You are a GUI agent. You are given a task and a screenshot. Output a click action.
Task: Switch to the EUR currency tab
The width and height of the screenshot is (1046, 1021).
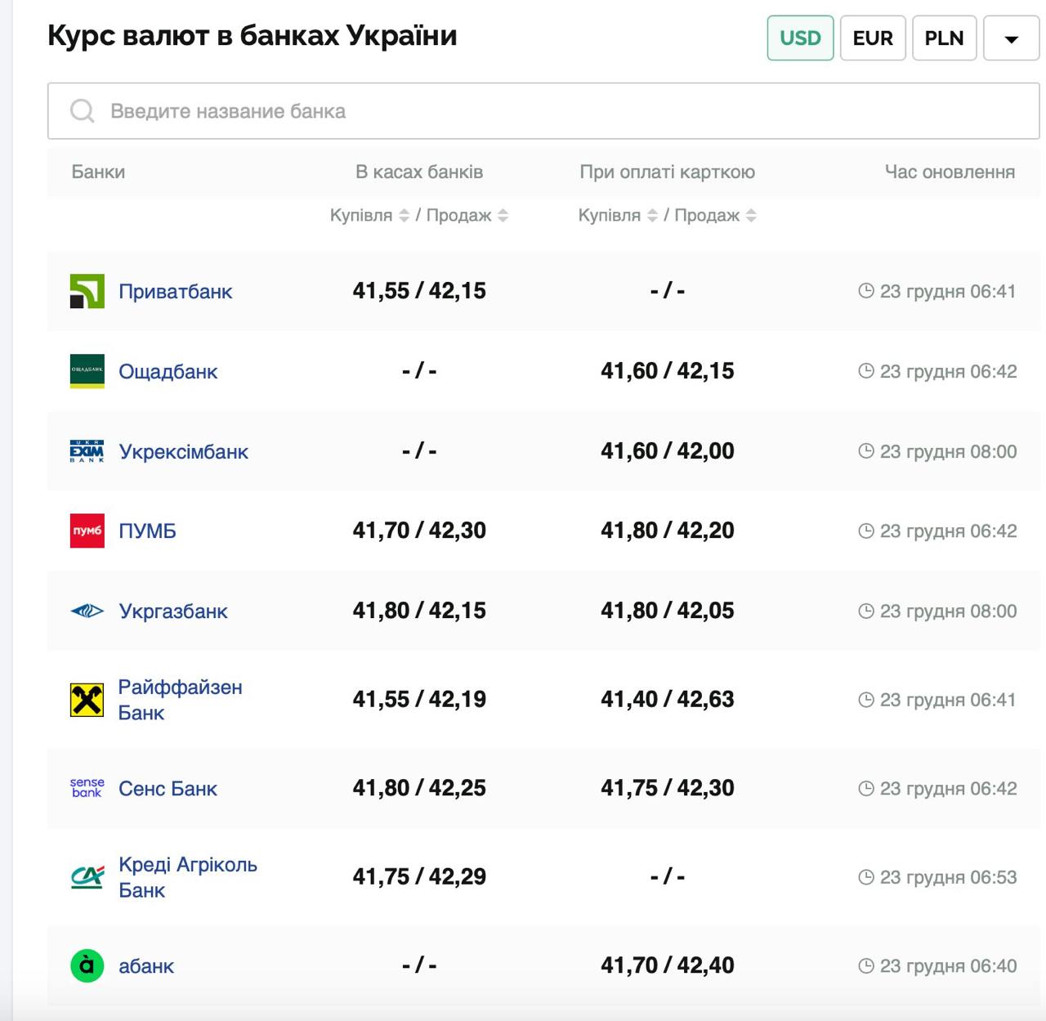tap(873, 38)
